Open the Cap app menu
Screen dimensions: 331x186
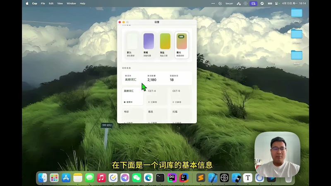pos(34,3)
